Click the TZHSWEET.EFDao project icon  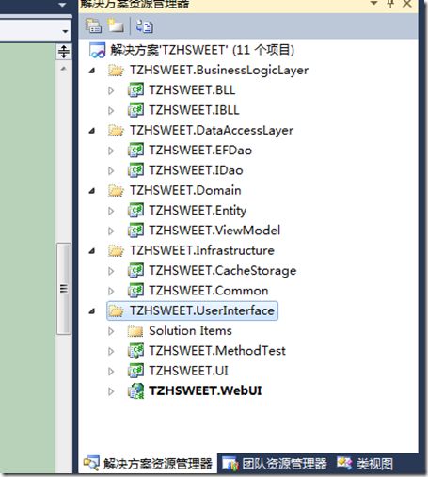(x=135, y=151)
